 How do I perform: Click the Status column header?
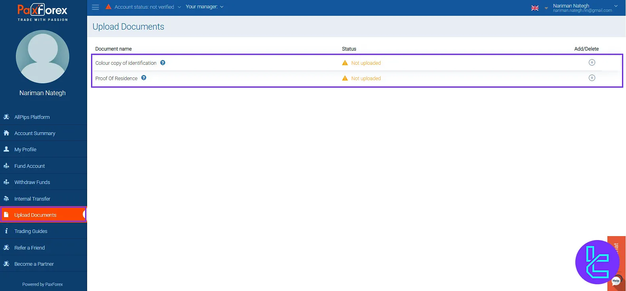[349, 49]
